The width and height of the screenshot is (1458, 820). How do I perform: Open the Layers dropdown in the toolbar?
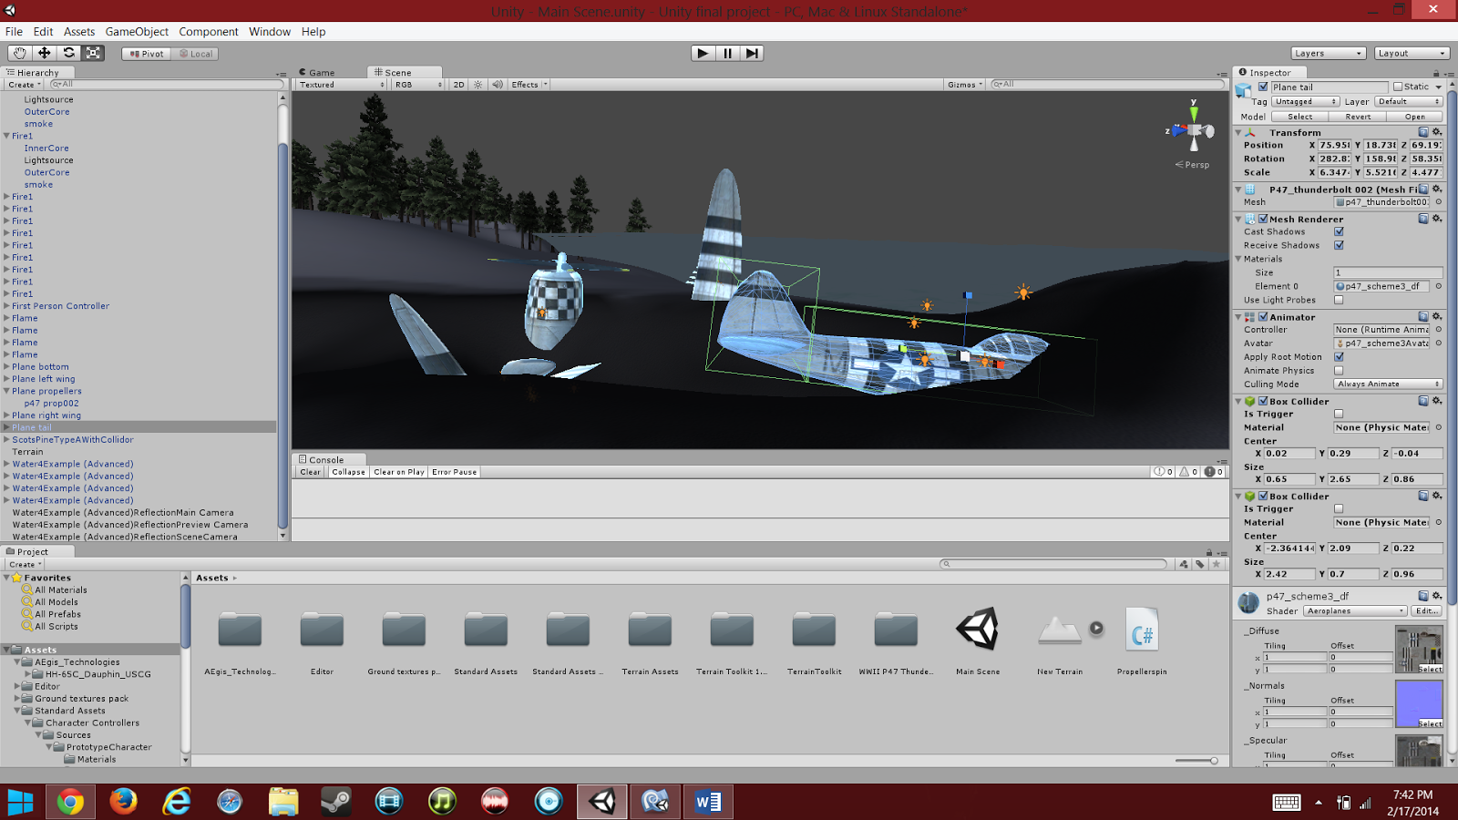[x=1329, y=54]
